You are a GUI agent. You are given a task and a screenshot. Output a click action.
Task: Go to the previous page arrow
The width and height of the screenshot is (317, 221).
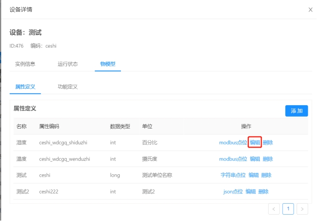[274, 209]
